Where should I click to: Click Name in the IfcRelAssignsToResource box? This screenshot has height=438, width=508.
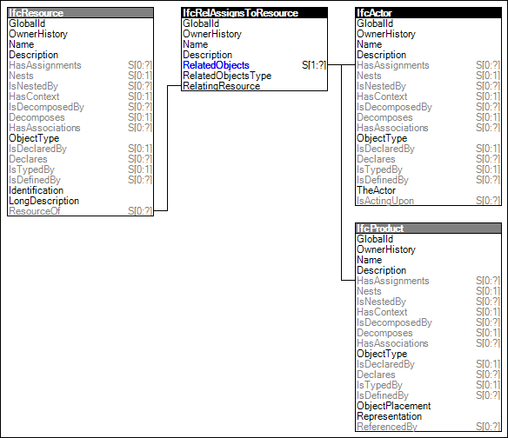[196, 44]
